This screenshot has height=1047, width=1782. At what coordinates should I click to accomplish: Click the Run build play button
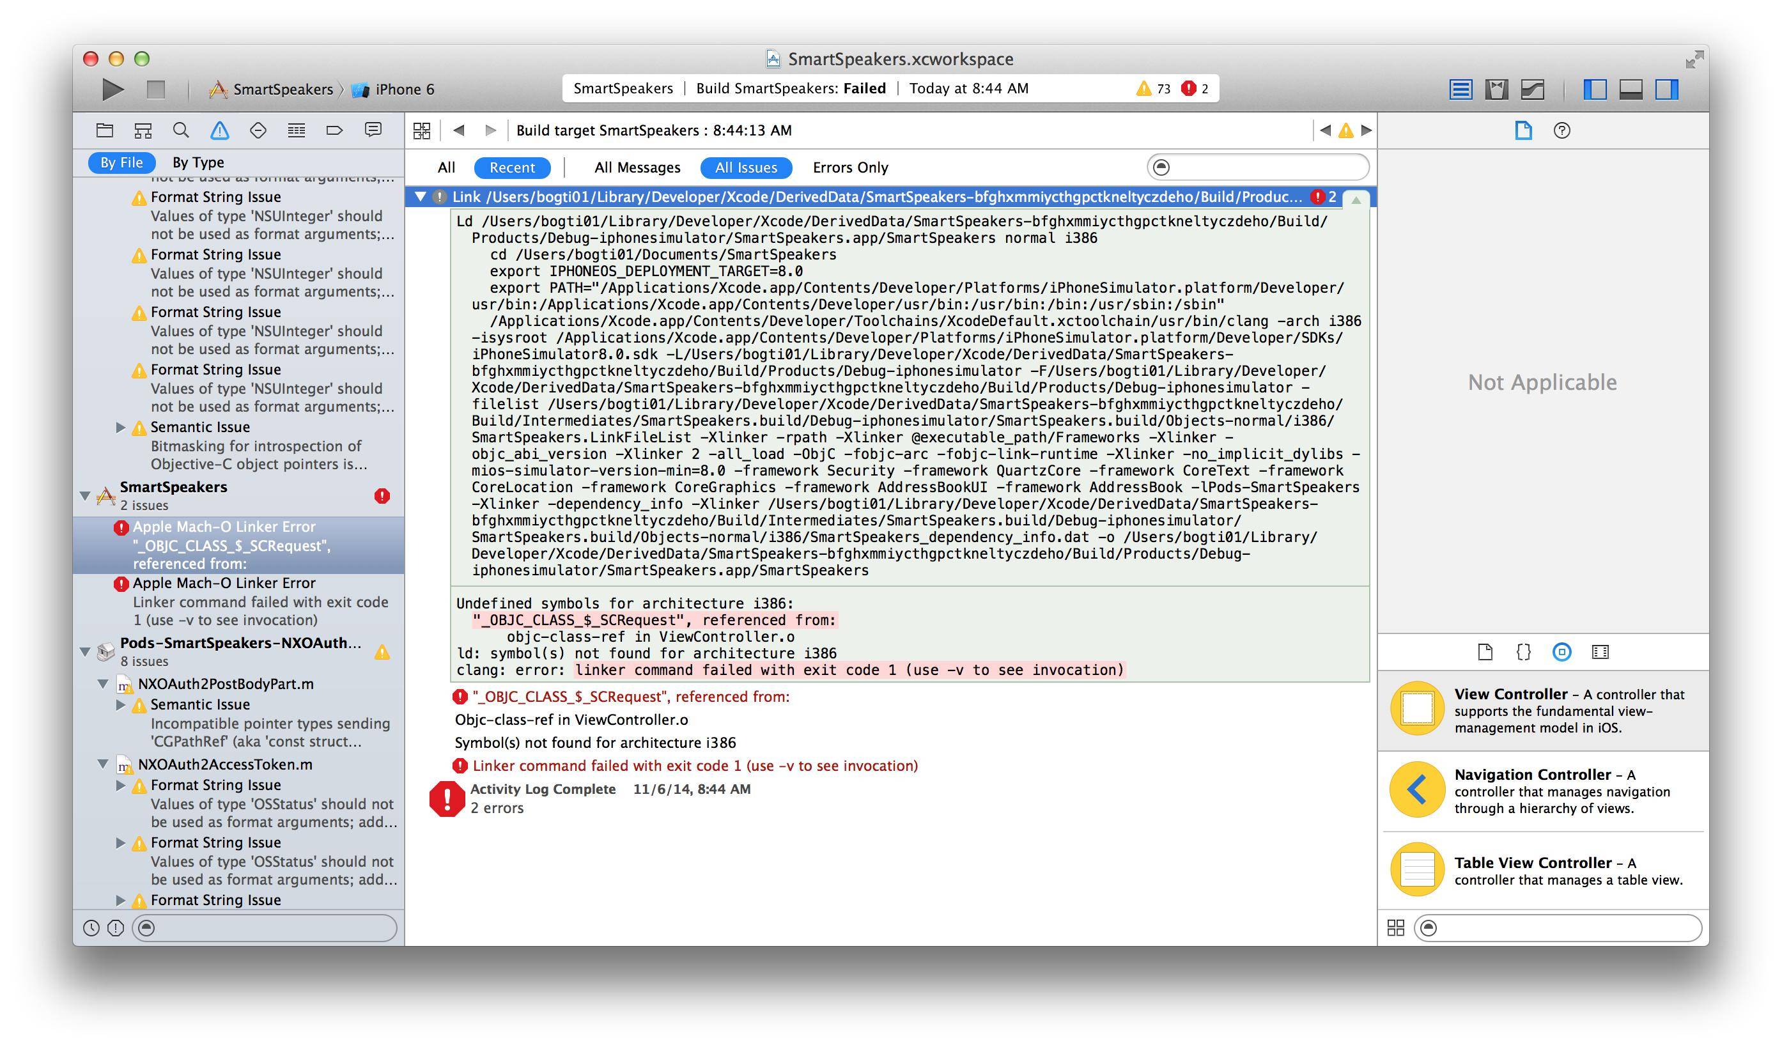pos(112,89)
